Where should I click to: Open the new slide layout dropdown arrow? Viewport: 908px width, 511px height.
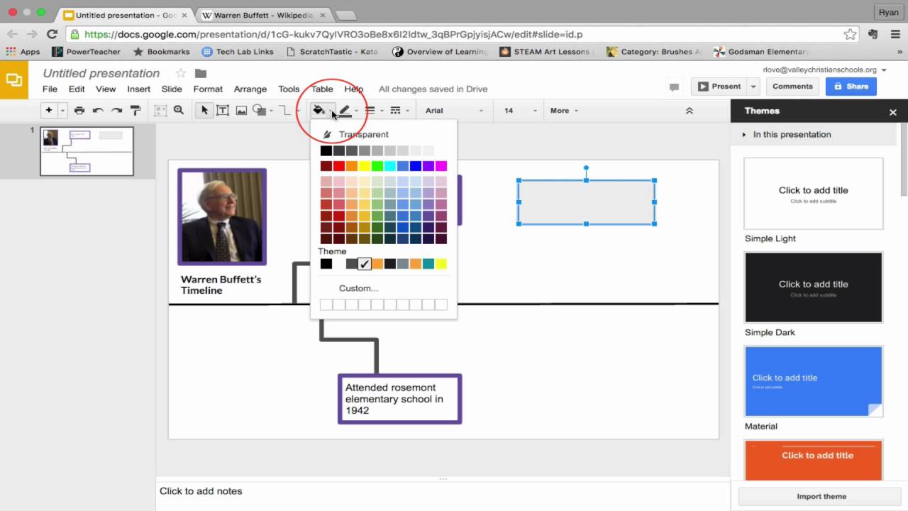62,111
